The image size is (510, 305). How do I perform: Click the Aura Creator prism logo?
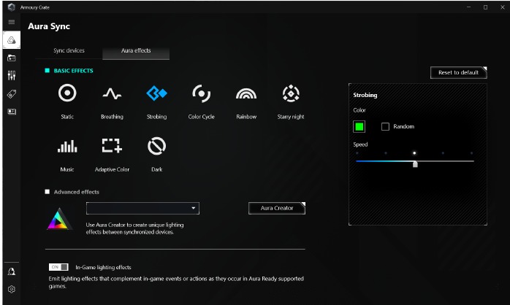(59, 219)
